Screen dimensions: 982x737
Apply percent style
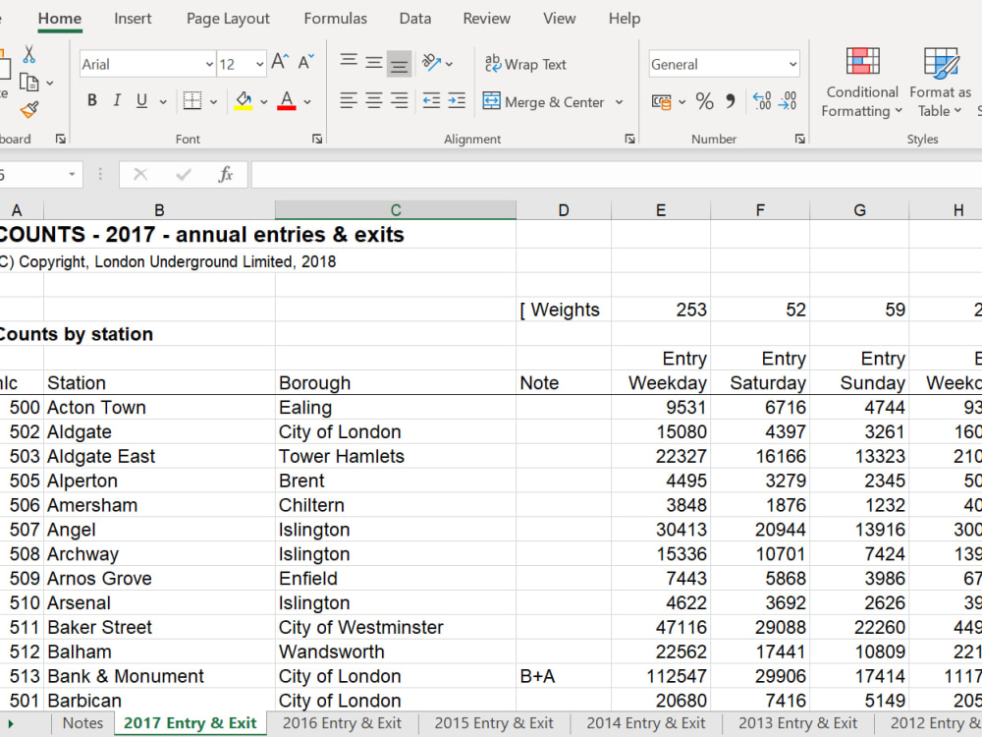coord(704,101)
